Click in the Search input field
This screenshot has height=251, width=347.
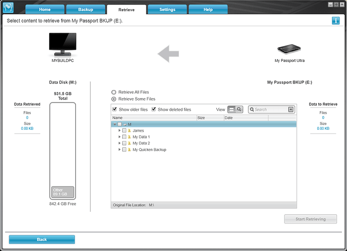tap(271, 109)
